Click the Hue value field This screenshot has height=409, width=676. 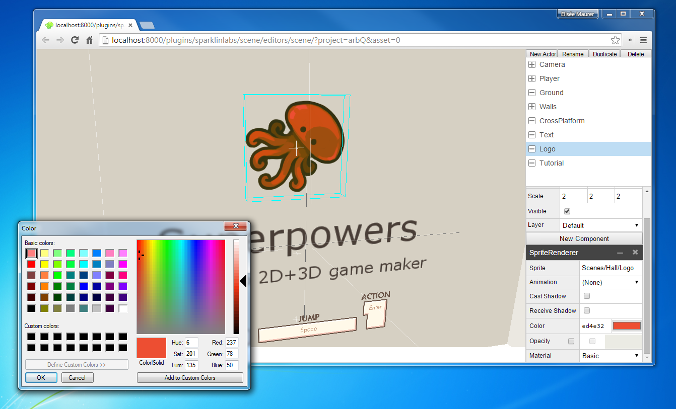point(191,343)
